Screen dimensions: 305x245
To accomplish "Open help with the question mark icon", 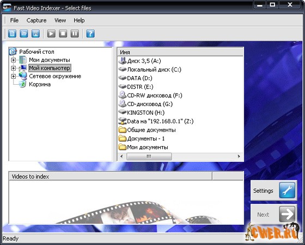I will tap(90, 34).
